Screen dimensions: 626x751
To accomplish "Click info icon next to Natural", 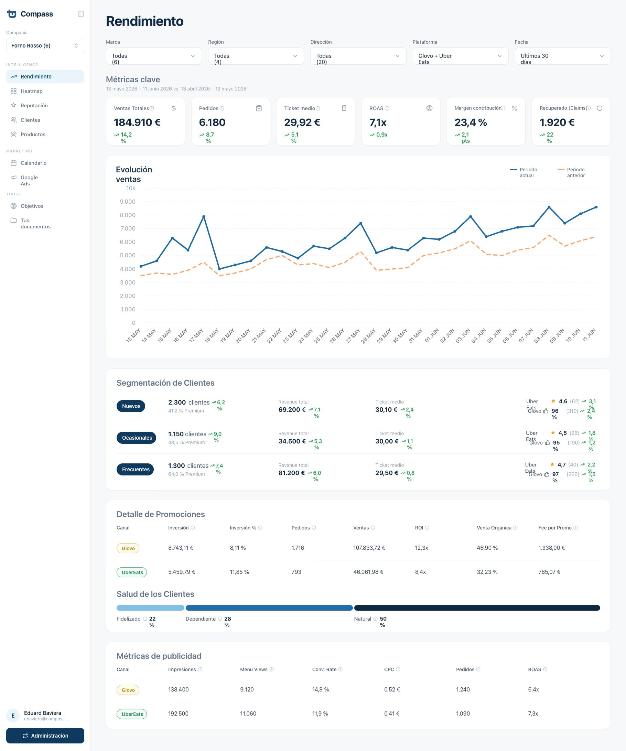I will click(x=375, y=619).
